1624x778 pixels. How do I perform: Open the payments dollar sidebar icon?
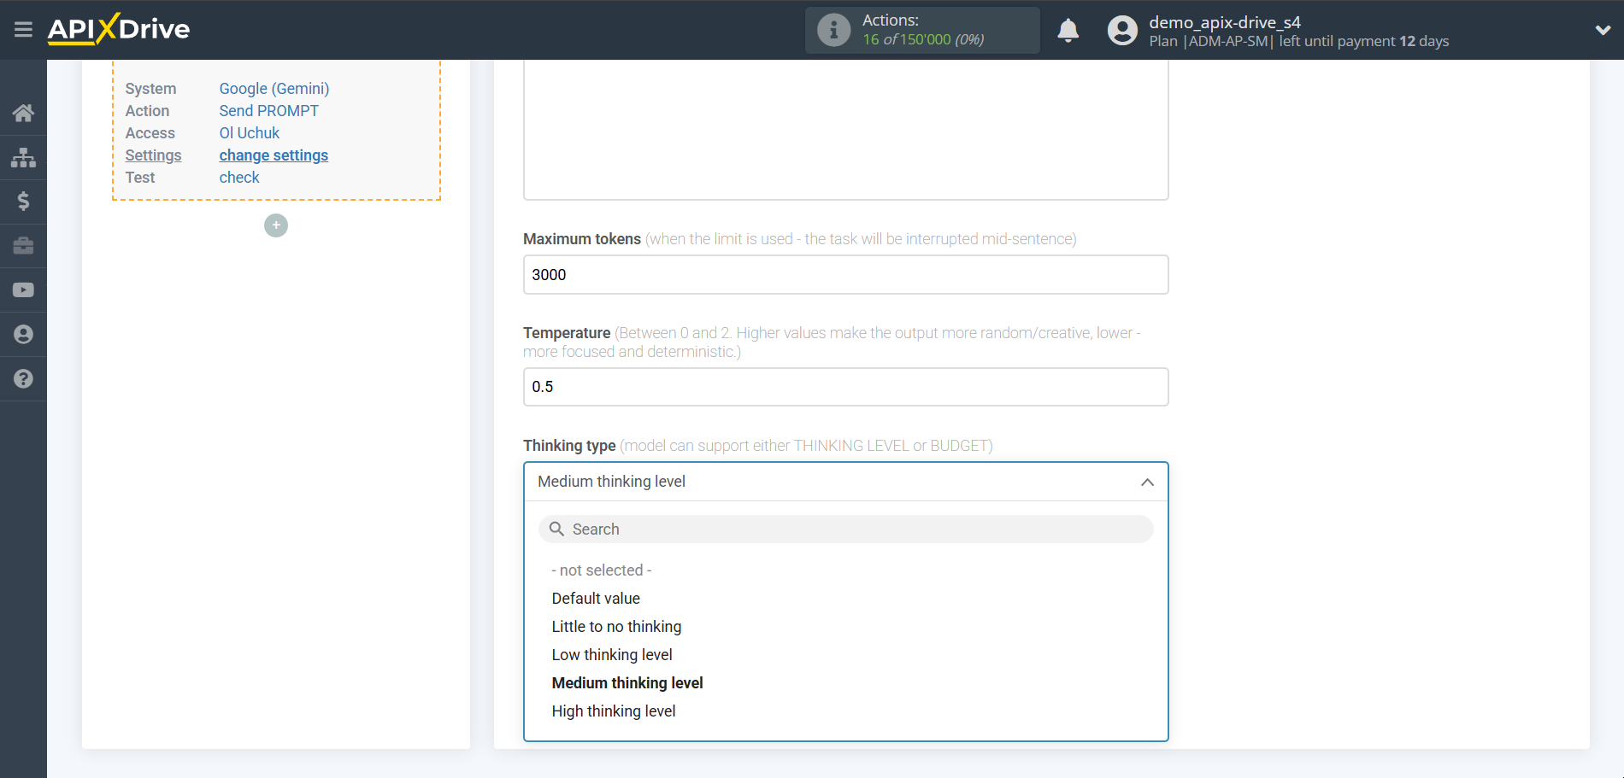pyautogui.click(x=23, y=202)
